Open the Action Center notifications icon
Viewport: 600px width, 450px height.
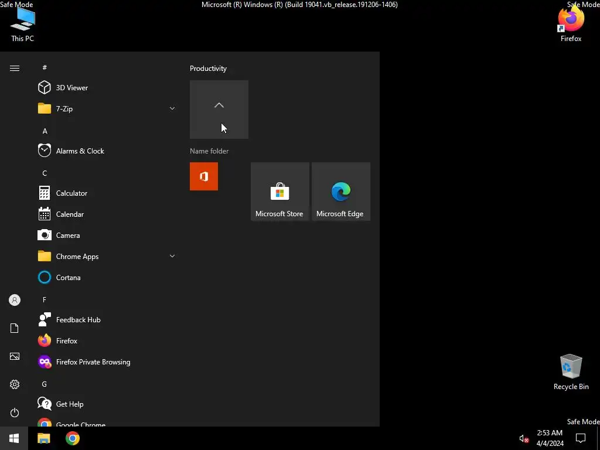(581, 438)
